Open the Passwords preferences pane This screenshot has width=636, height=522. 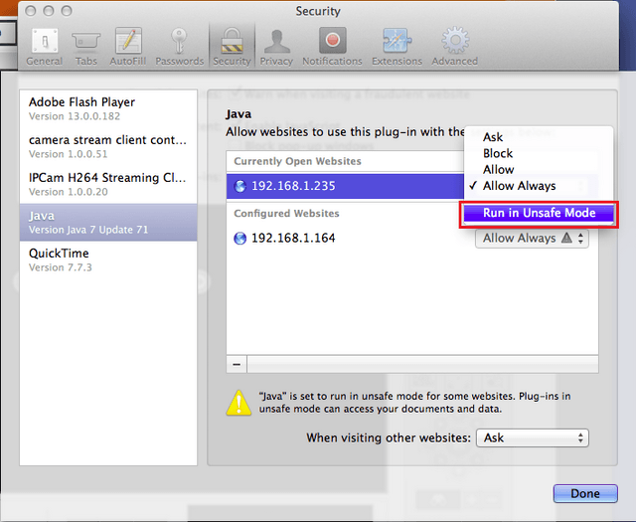point(179,47)
